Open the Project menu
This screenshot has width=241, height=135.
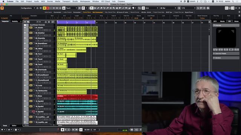29,1
